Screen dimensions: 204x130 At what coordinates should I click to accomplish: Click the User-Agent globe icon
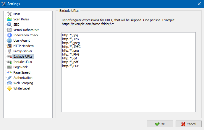9,40
